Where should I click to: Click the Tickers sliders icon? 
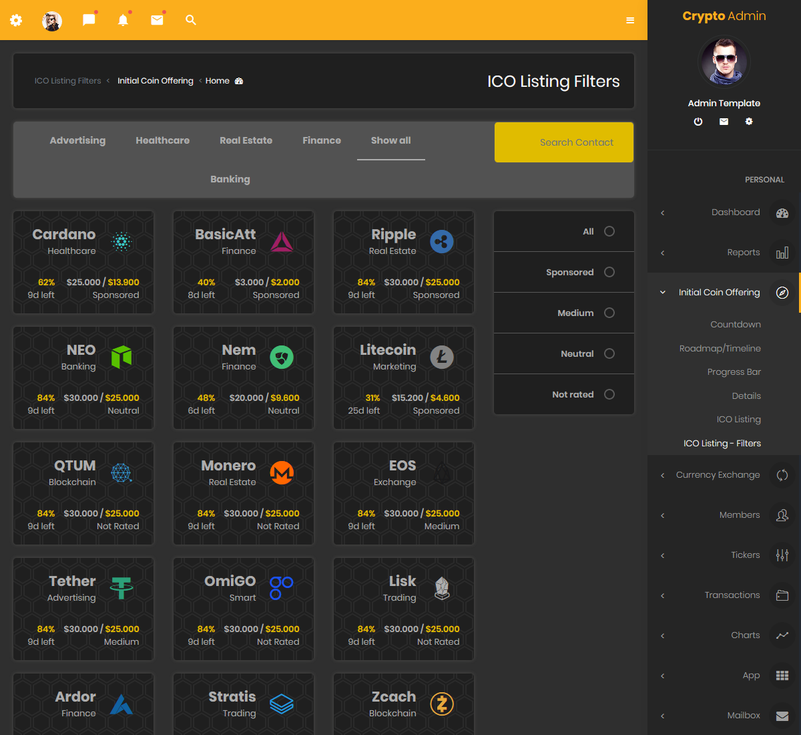pos(782,555)
